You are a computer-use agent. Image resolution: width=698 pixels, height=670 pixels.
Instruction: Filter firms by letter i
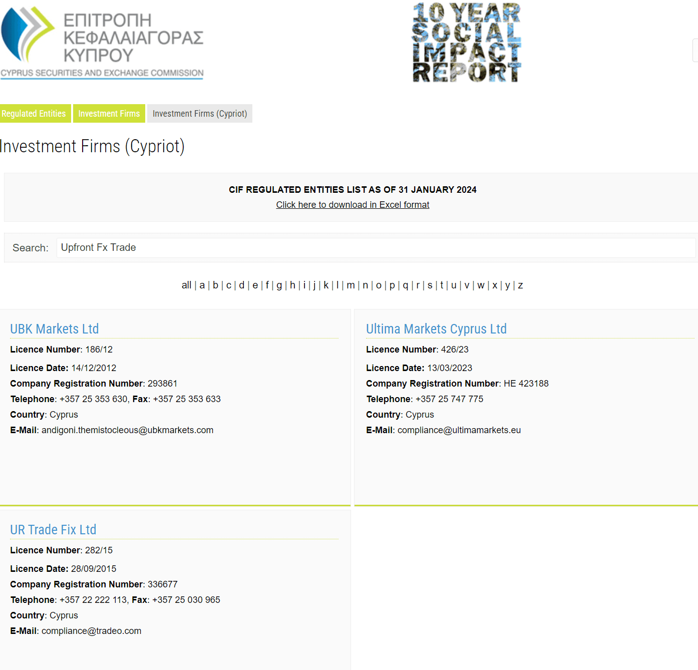coord(304,285)
